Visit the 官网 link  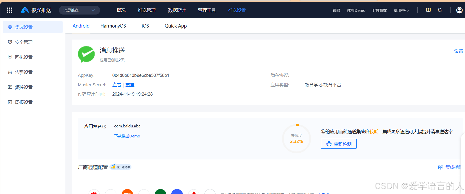pyautogui.click(x=336, y=10)
